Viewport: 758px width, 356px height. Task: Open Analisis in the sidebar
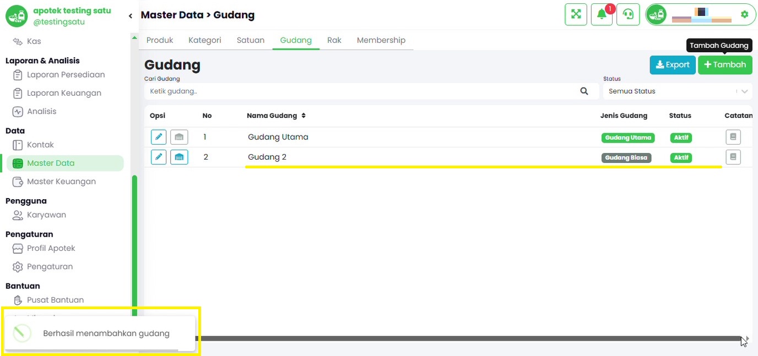(x=41, y=111)
